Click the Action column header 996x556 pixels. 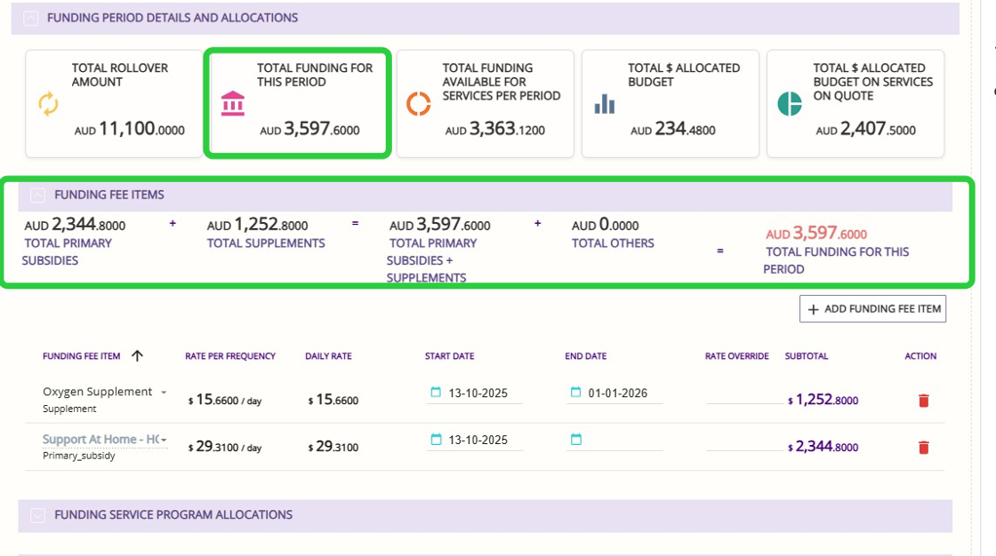point(920,356)
